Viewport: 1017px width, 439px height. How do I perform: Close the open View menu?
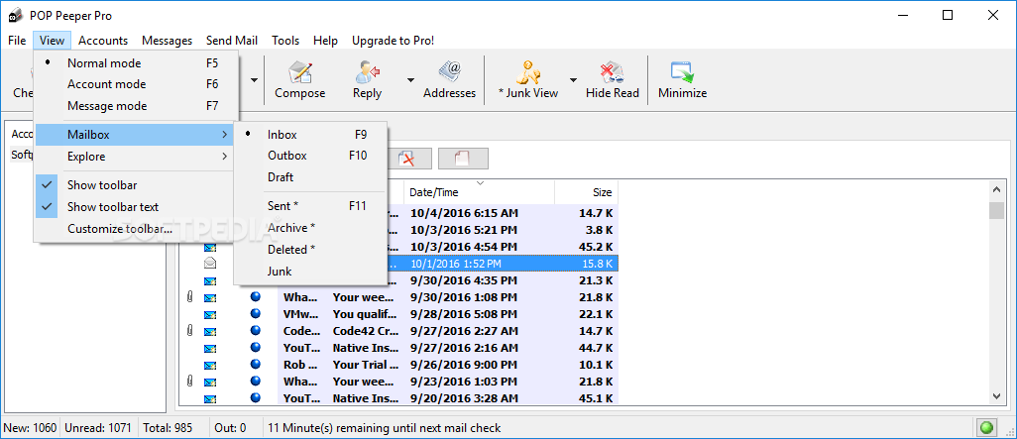pyautogui.click(x=52, y=41)
